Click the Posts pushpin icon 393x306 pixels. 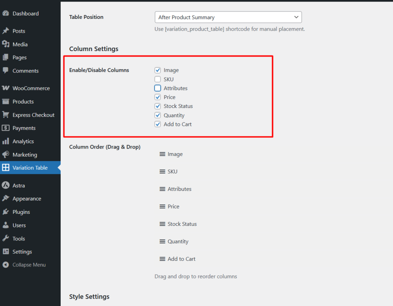point(5,31)
